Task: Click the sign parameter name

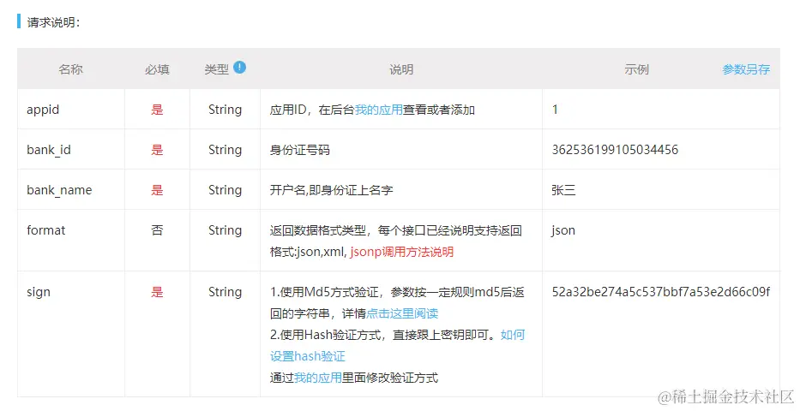Action: click(39, 292)
